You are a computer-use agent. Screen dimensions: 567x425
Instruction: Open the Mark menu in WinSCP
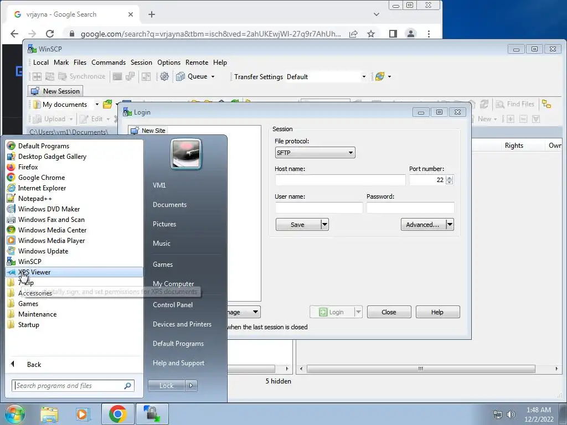click(x=61, y=63)
